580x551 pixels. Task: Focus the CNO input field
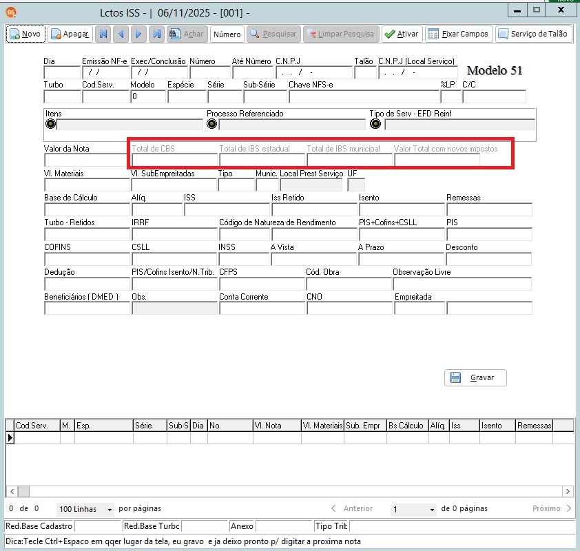[349, 309]
